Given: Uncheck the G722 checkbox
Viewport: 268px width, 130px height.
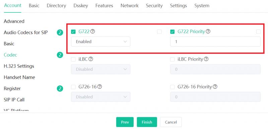Looking at the screenshot, I should 73,31.
